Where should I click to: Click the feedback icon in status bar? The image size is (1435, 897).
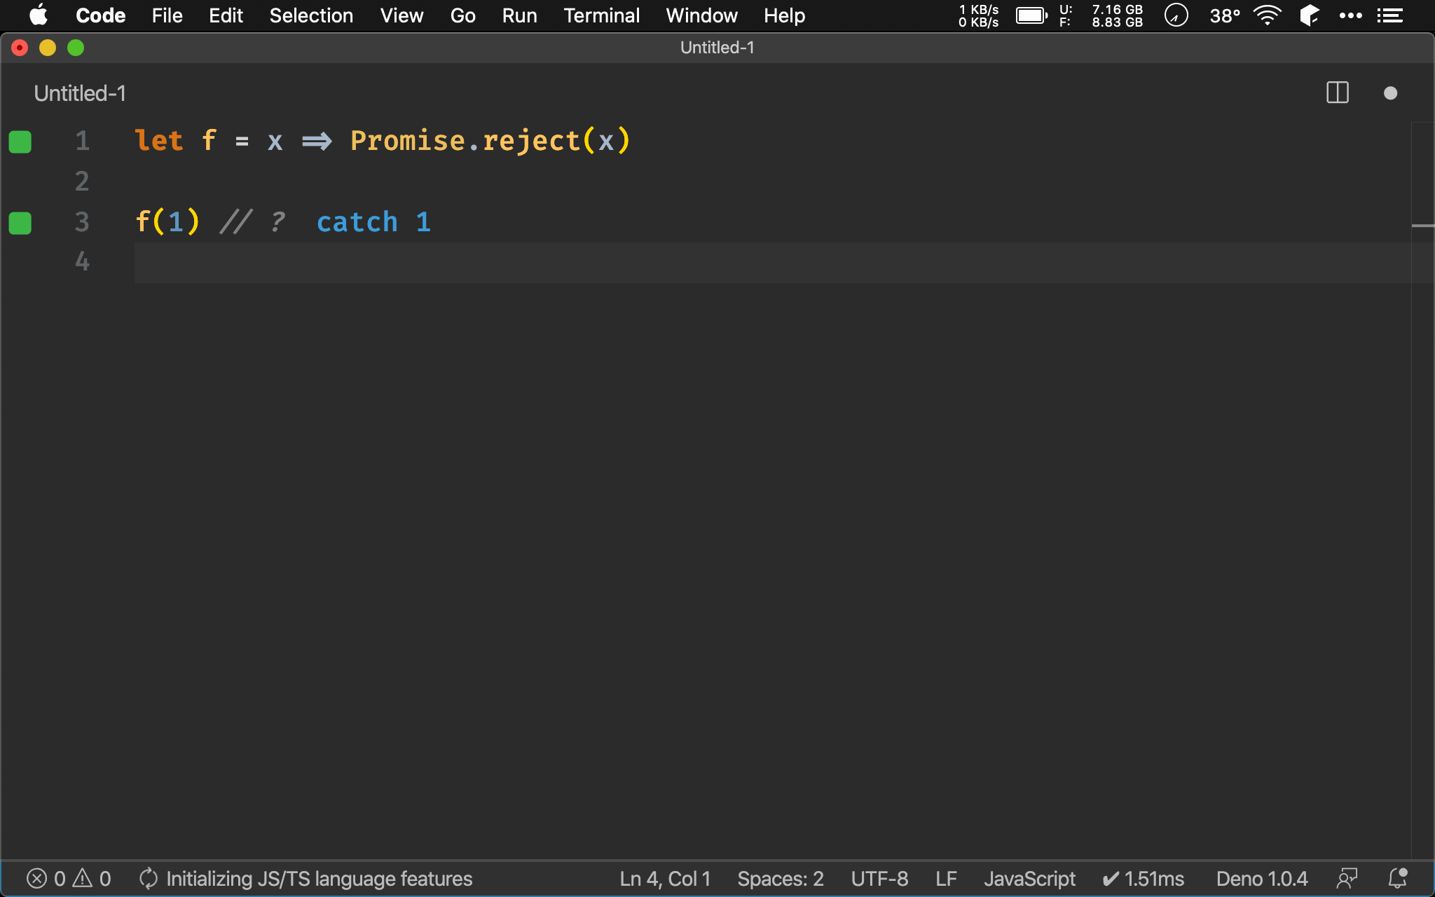pyautogui.click(x=1347, y=878)
